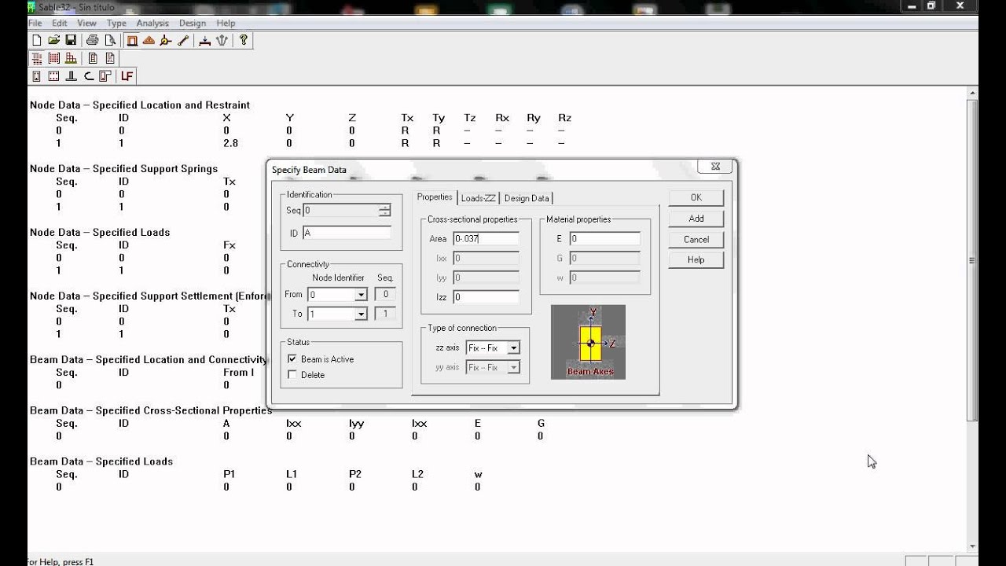Select the frame structure type icon

[x=132, y=40]
